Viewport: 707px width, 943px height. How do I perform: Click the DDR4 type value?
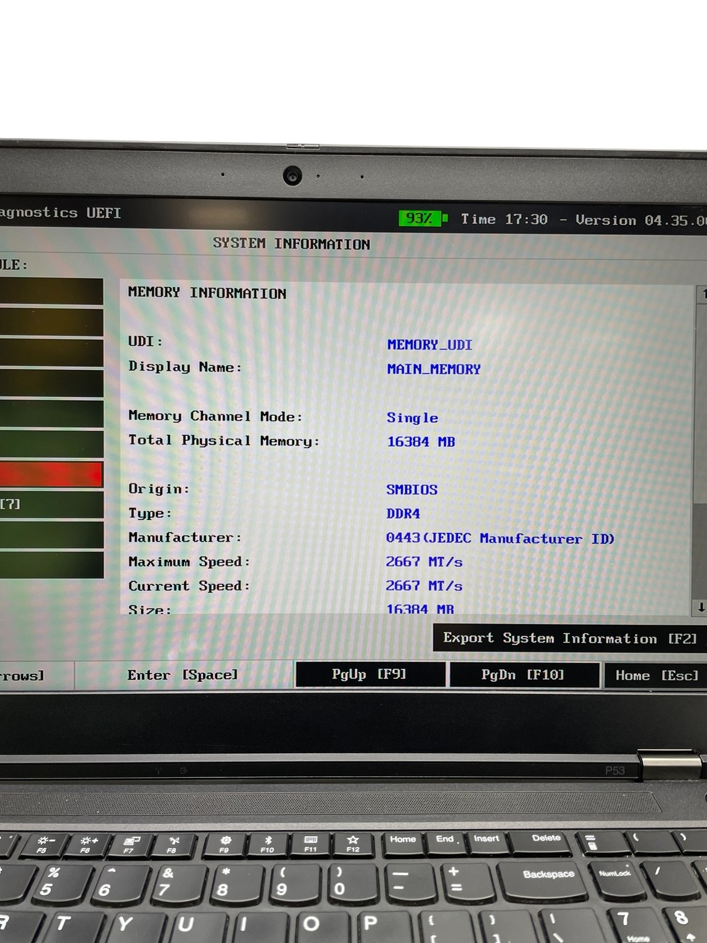403,514
